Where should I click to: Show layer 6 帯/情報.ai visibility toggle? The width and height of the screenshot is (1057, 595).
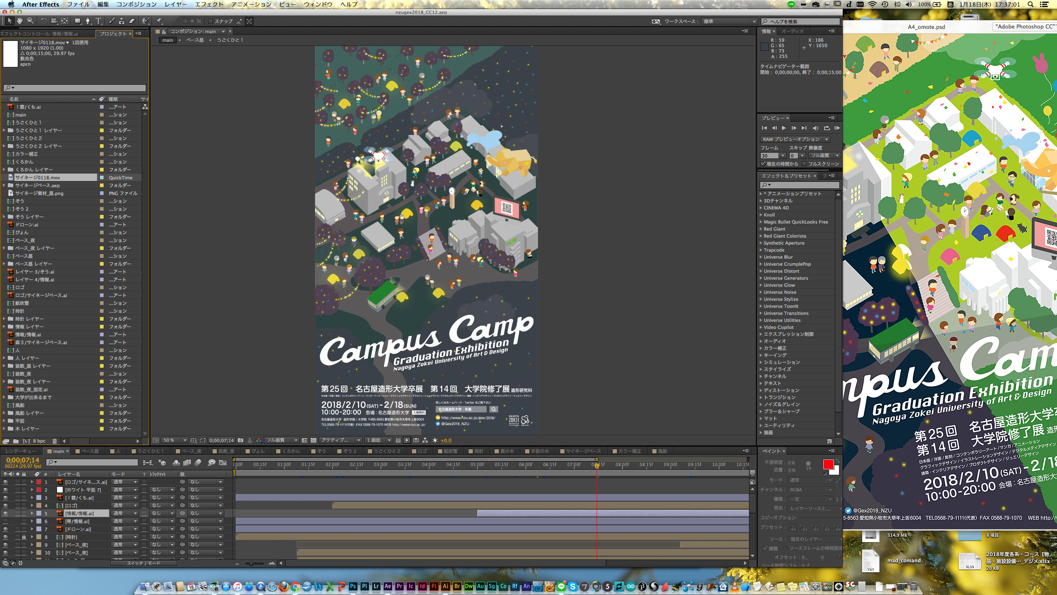pos(5,521)
